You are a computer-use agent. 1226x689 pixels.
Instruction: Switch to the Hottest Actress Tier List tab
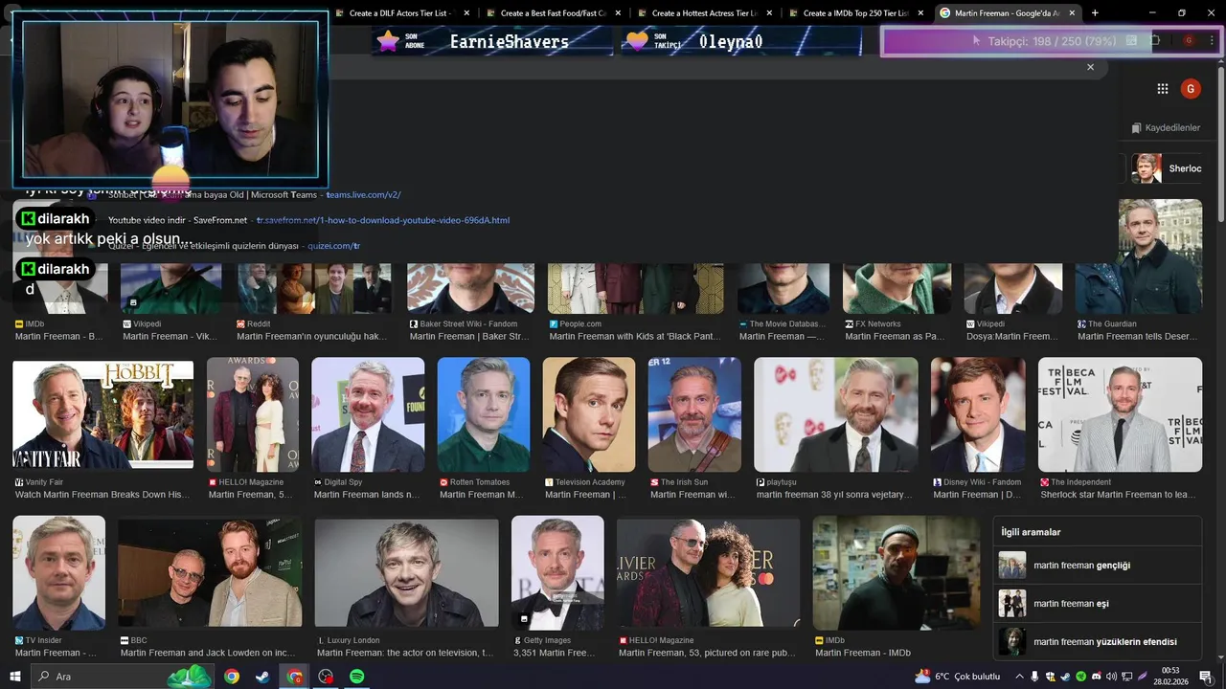pos(705,13)
